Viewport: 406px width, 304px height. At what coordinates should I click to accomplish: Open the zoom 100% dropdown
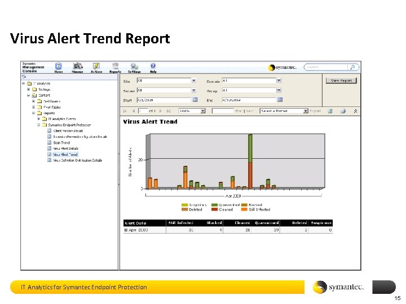coord(203,111)
